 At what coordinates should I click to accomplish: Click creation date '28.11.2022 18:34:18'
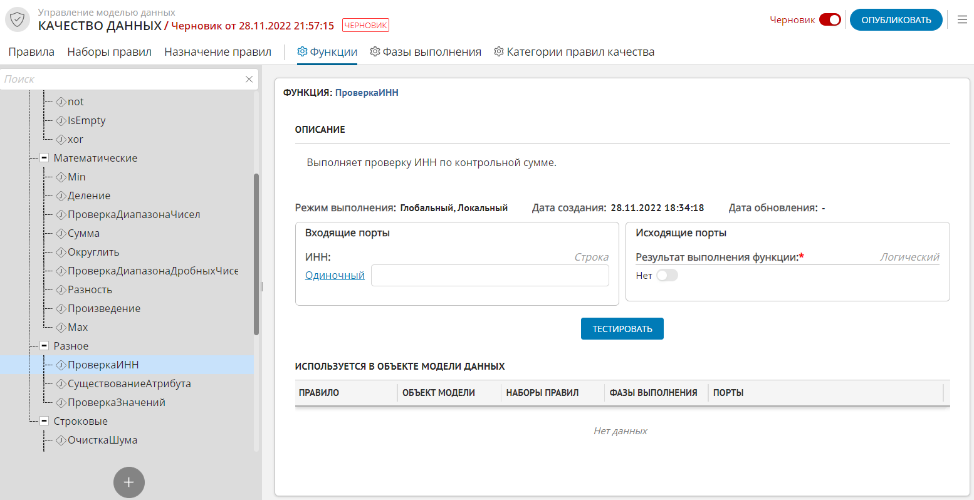(x=657, y=208)
